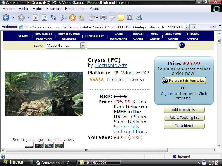Open the Editar menu
Screen dimensions: 222x166
pyautogui.click(x=24, y=9)
